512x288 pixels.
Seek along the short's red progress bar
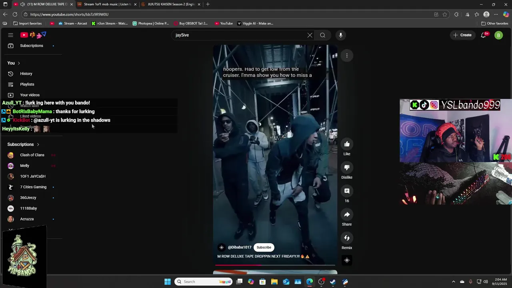point(275,265)
